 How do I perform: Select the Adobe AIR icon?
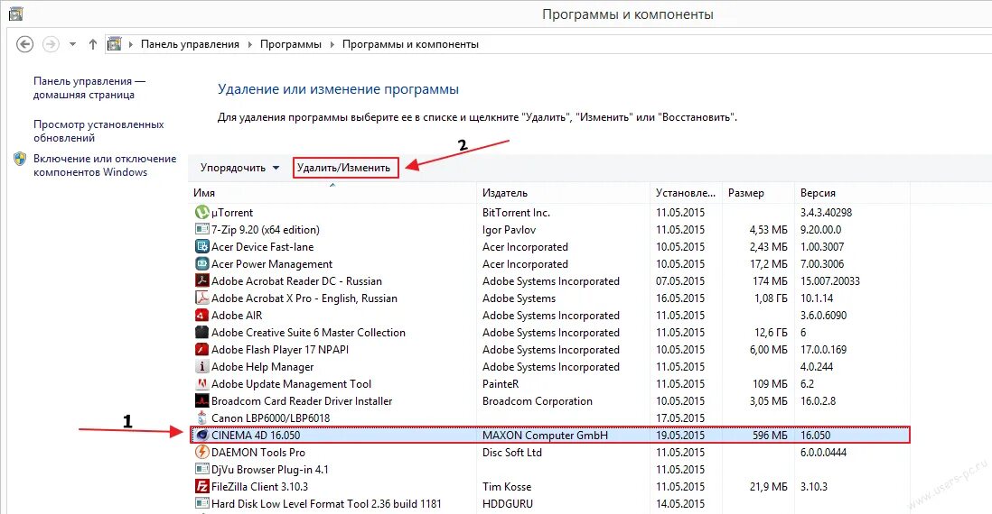[201, 315]
